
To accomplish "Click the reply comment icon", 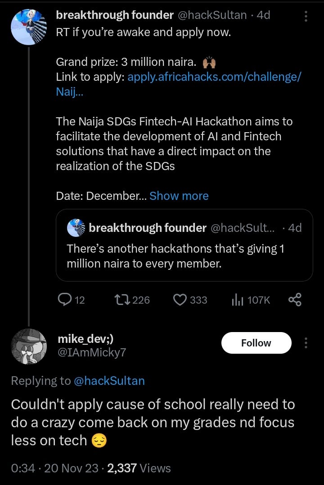I will click(66, 300).
